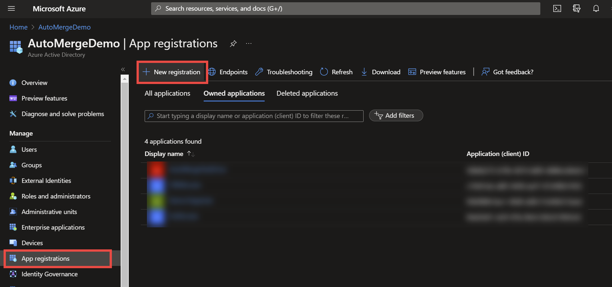
Task: Open notifications bell icon
Action: click(x=596, y=9)
